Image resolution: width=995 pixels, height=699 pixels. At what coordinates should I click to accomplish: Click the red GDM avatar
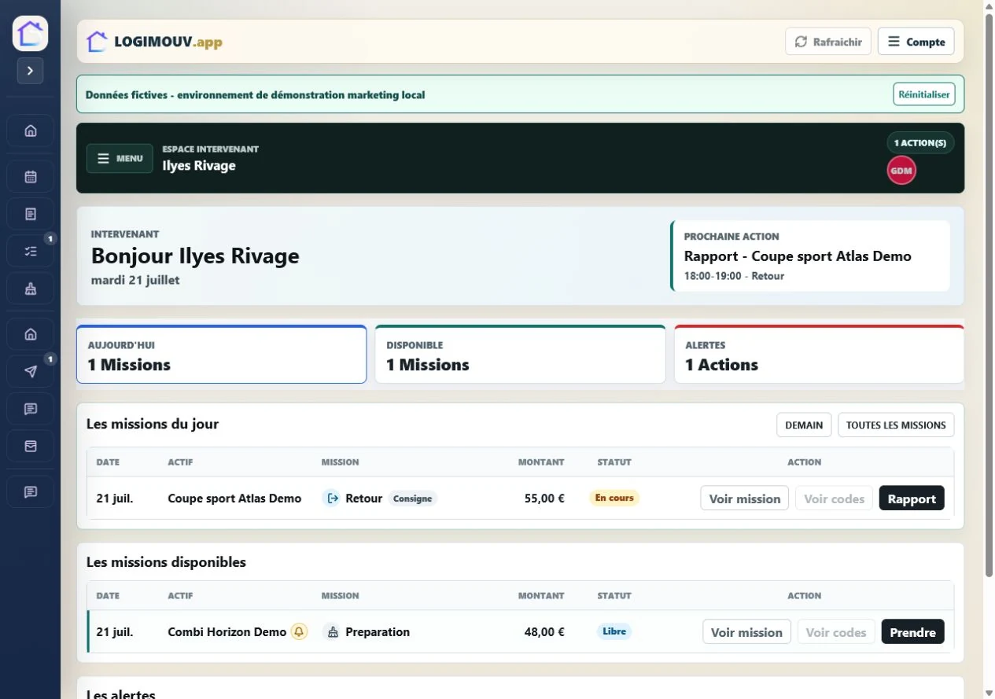point(901,171)
